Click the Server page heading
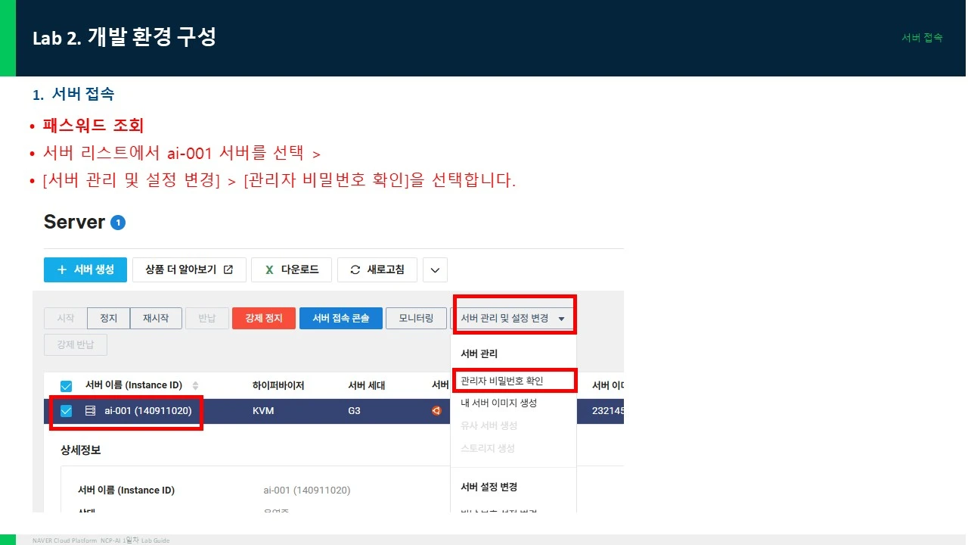Screen dimensions: 968x545 [x=74, y=223]
